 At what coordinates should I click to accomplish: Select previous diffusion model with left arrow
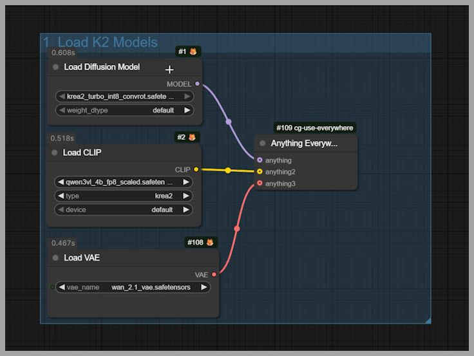point(62,97)
